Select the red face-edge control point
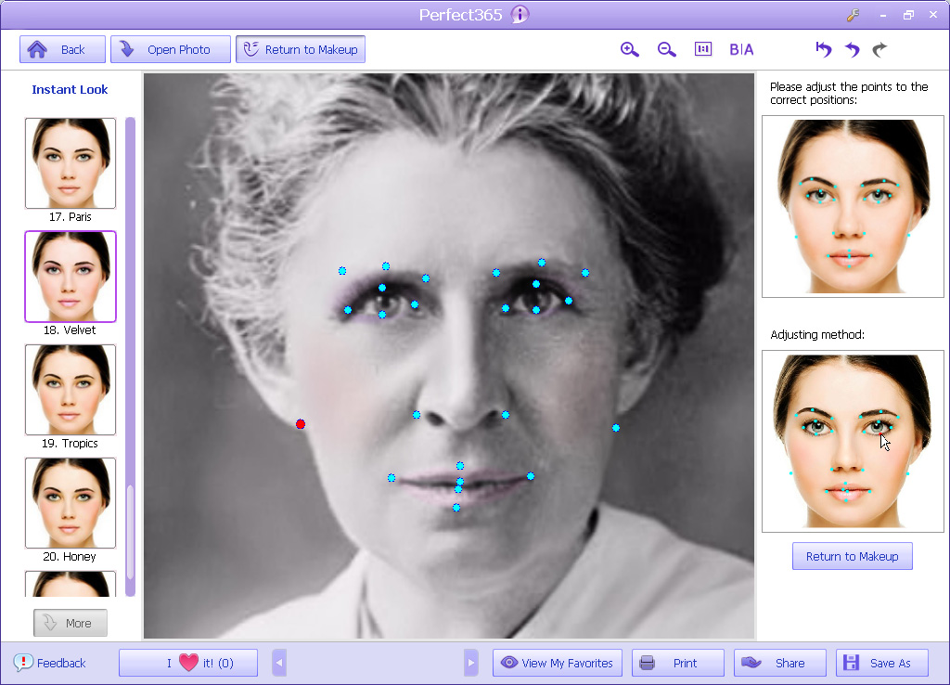950x685 pixels. pyautogui.click(x=301, y=424)
